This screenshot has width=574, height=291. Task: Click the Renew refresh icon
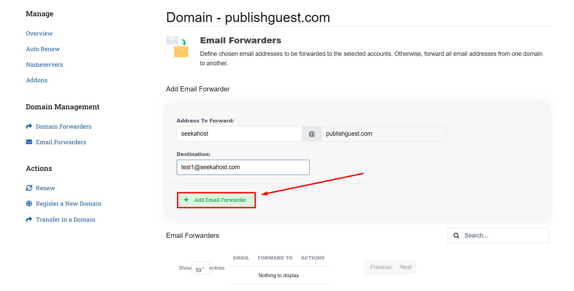[29, 188]
